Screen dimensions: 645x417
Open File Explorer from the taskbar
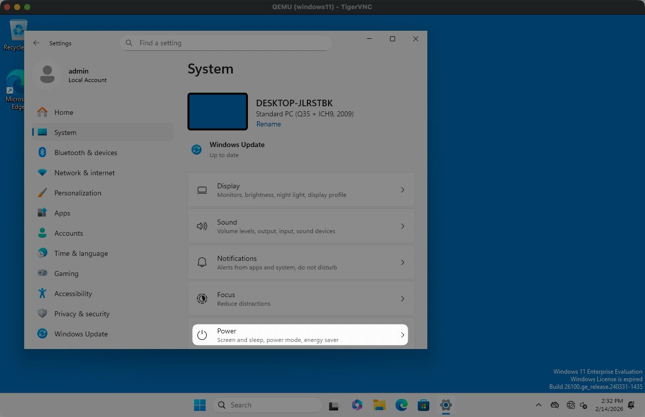(379, 405)
